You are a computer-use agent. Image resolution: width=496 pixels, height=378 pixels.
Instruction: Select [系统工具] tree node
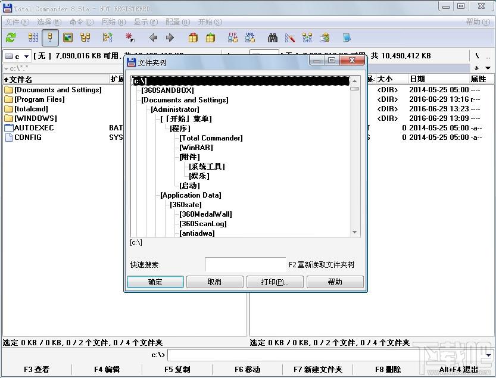tap(207, 167)
